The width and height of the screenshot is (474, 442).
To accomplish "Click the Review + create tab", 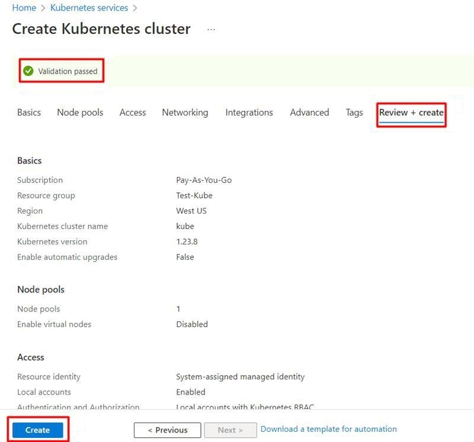I will [x=411, y=112].
